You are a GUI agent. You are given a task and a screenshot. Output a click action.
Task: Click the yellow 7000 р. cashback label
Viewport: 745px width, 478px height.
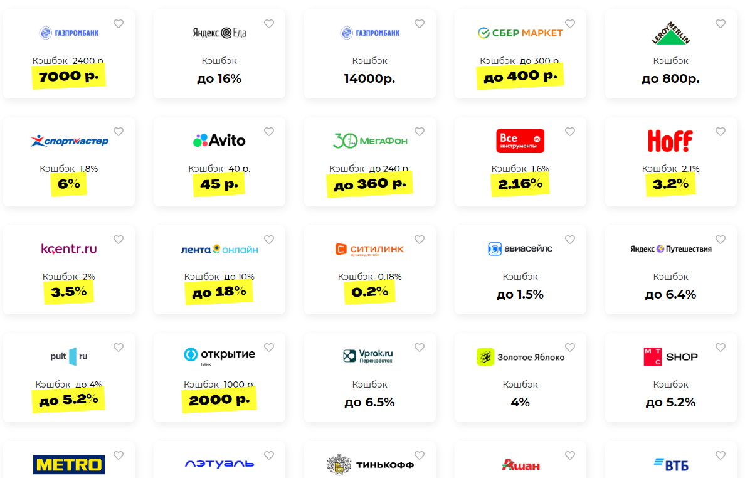[69, 77]
